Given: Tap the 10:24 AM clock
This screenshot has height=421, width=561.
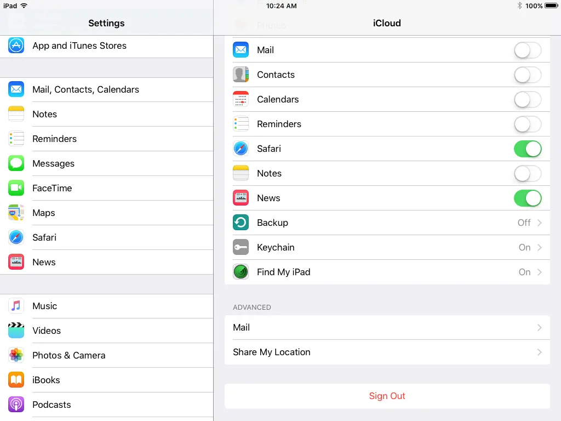Looking at the screenshot, I should pyautogui.click(x=281, y=5).
